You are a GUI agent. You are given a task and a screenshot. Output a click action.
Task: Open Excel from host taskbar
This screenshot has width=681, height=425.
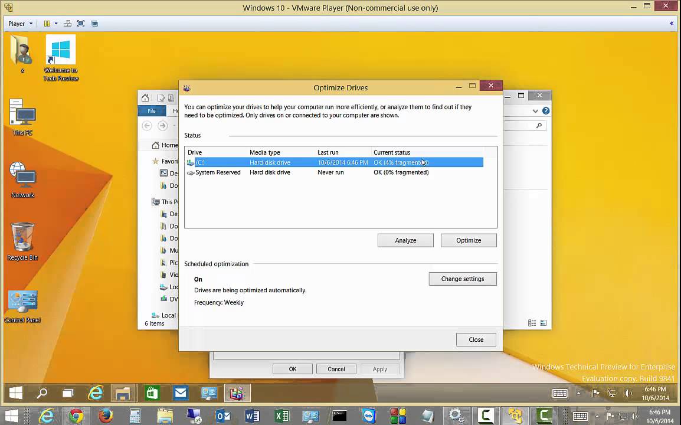[x=282, y=416]
